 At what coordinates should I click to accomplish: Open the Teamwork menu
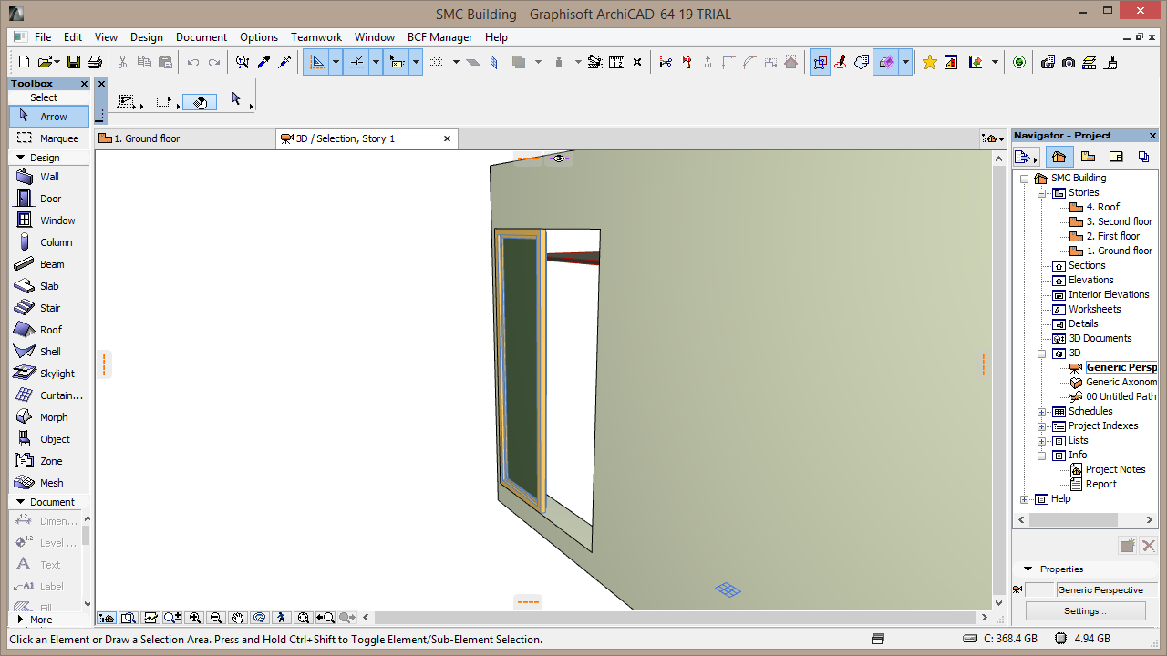point(315,37)
